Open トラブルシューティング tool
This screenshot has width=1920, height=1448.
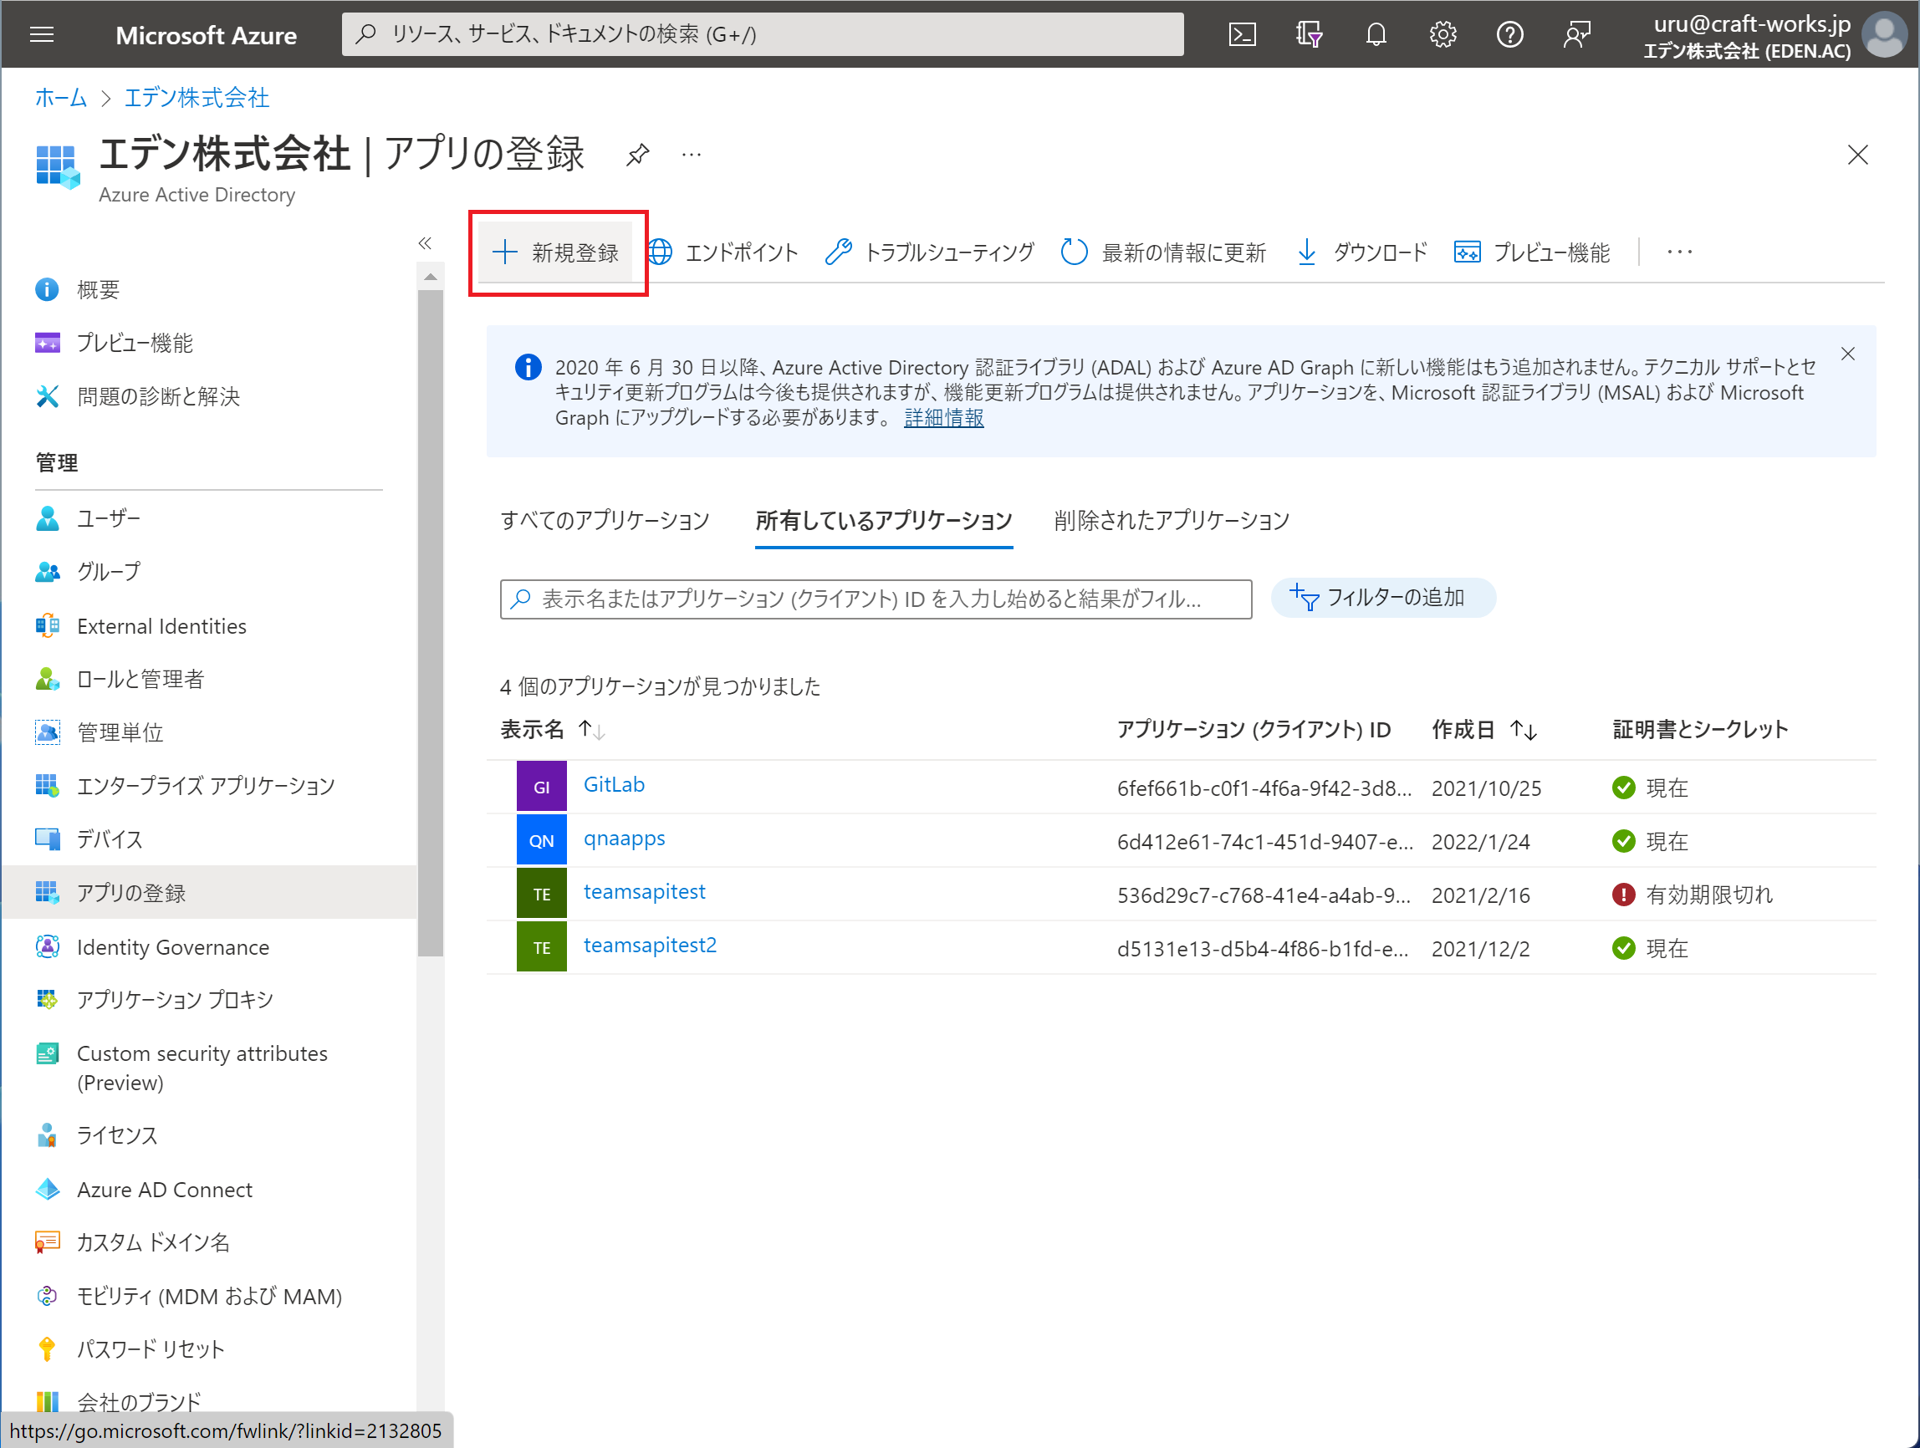pyautogui.click(x=929, y=252)
